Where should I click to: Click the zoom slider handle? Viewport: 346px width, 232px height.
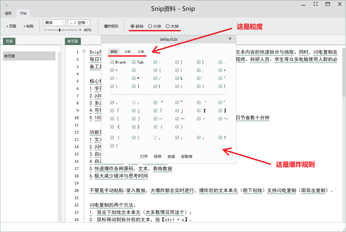59,30
